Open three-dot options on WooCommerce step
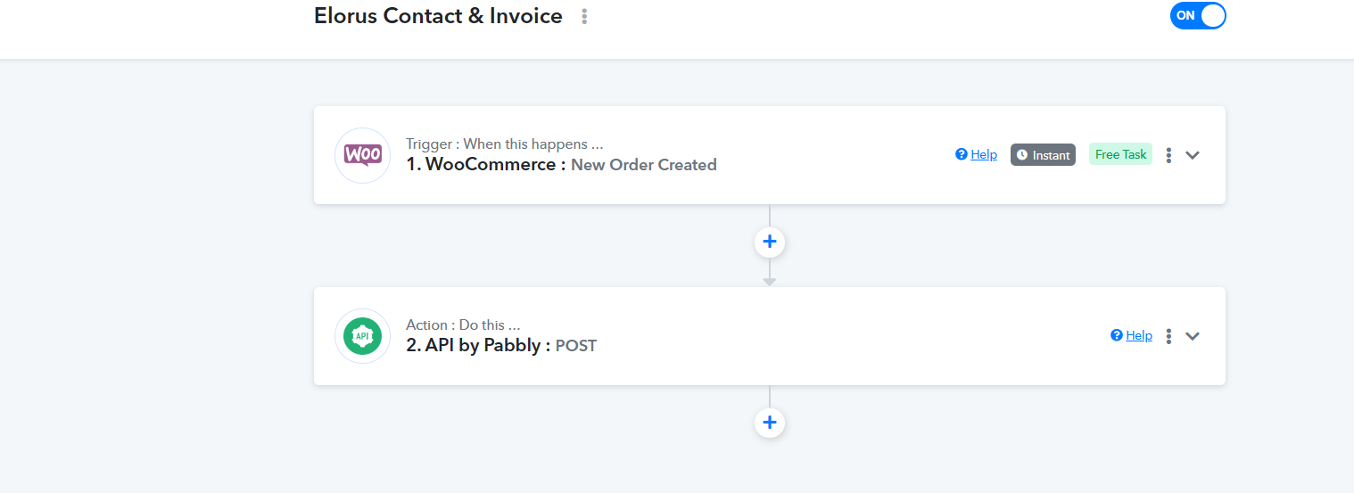 pyautogui.click(x=1168, y=155)
